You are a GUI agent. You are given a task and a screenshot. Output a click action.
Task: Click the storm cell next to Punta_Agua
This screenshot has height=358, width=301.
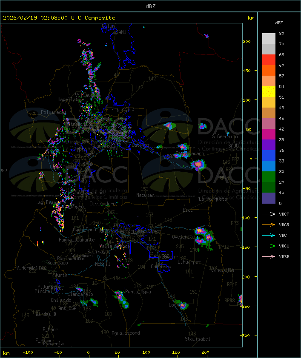(x=121, y=298)
